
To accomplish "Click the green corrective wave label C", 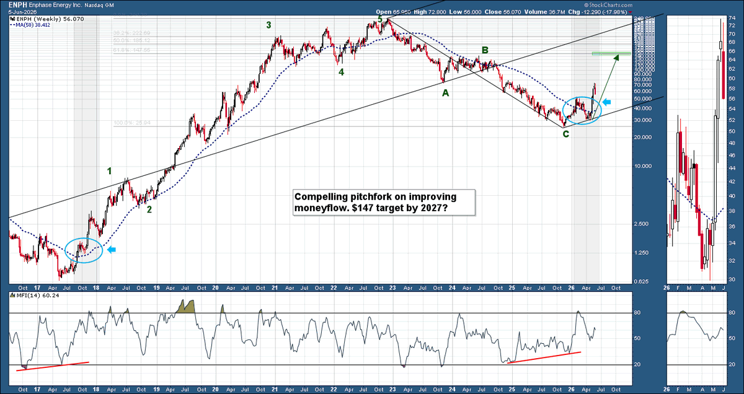I will (565, 134).
